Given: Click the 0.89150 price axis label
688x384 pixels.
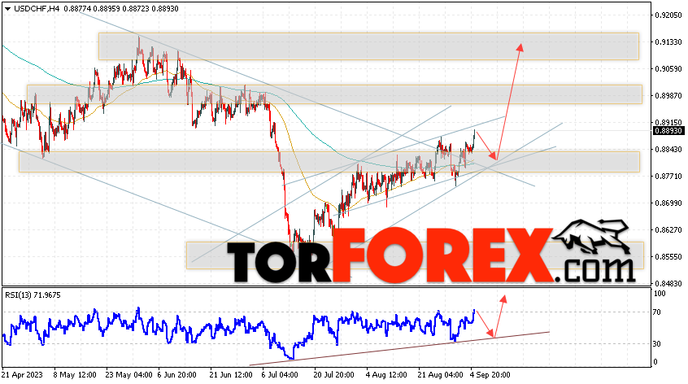Looking at the screenshot, I should (668, 123).
